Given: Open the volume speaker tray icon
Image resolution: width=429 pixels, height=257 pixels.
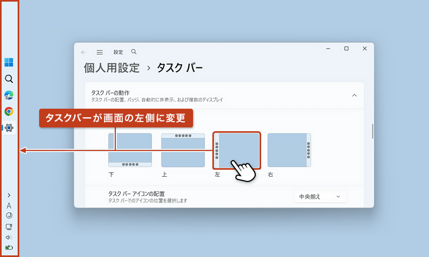Looking at the screenshot, I should tap(9, 237).
